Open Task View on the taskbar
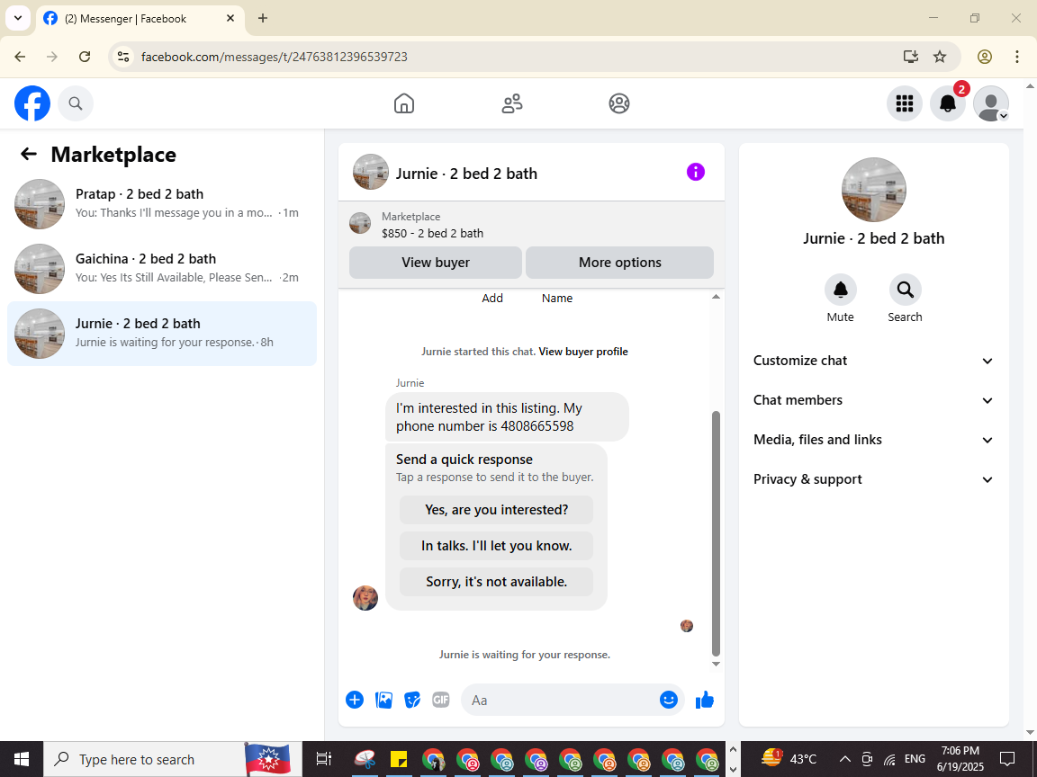1037x777 pixels. 323,759
